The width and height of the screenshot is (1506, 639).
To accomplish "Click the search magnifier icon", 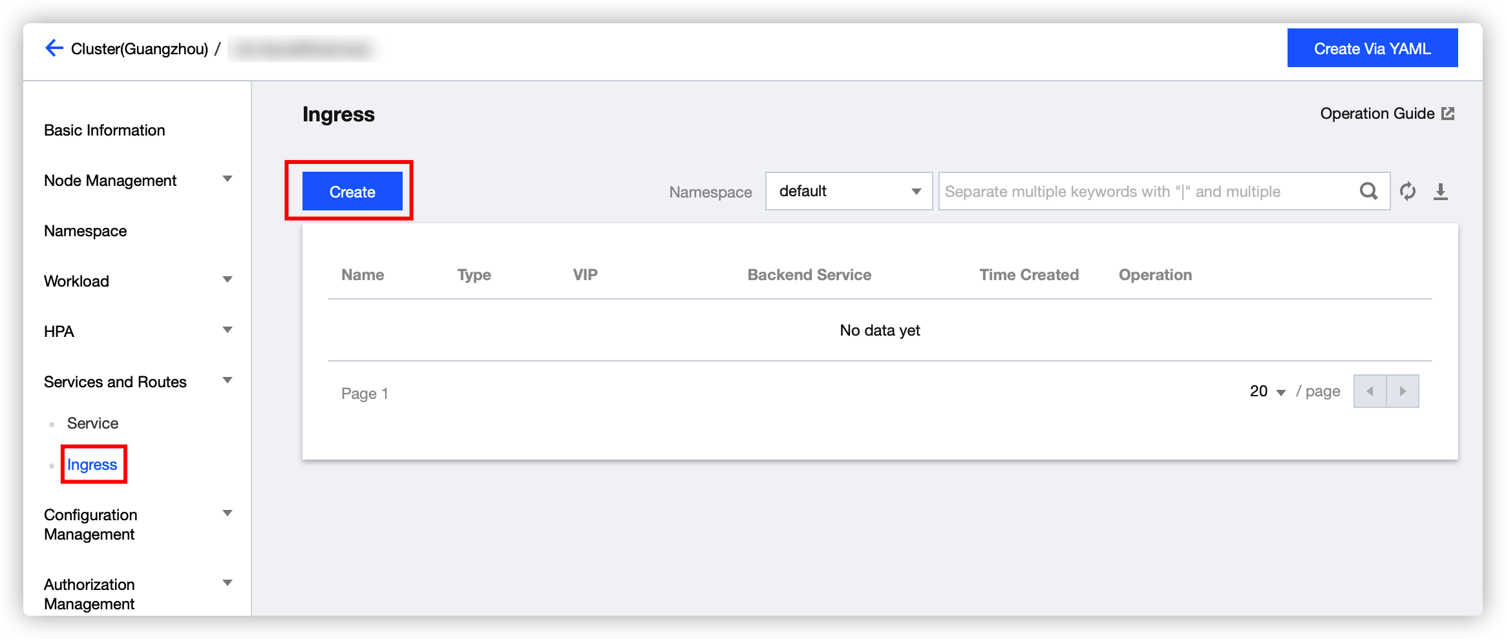I will pos(1368,192).
